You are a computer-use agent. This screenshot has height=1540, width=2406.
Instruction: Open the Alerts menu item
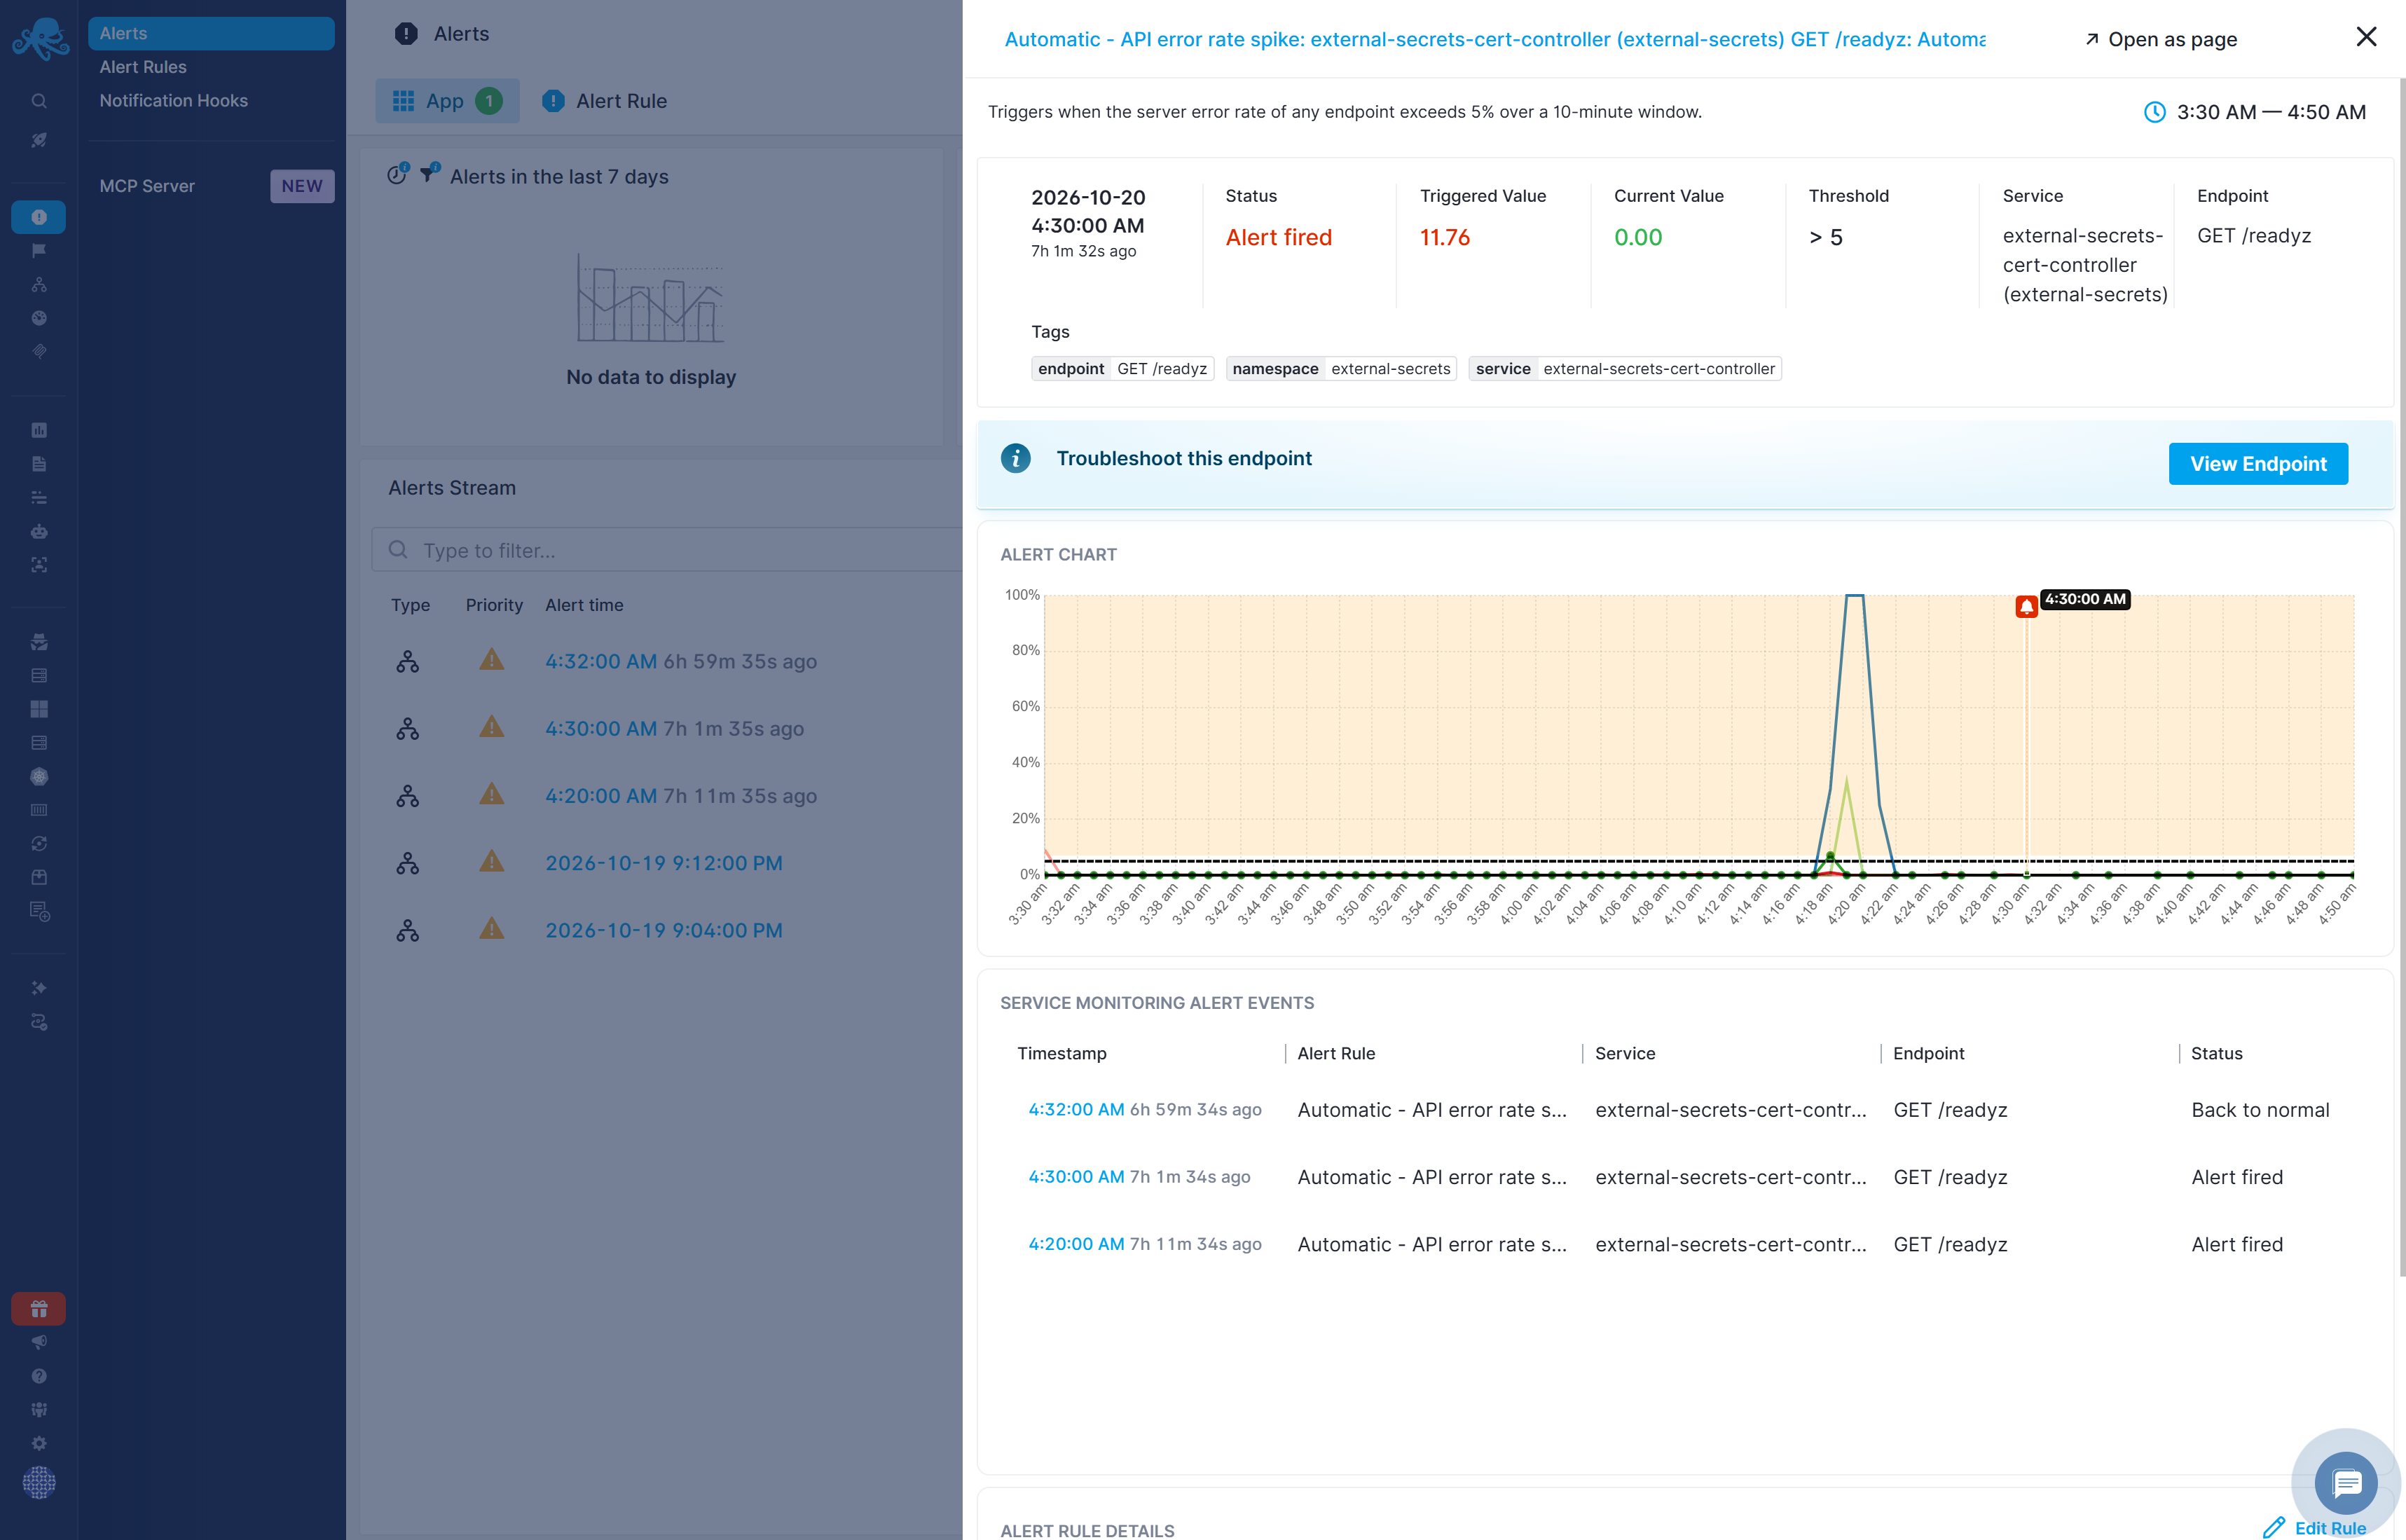tap(211, 33)
